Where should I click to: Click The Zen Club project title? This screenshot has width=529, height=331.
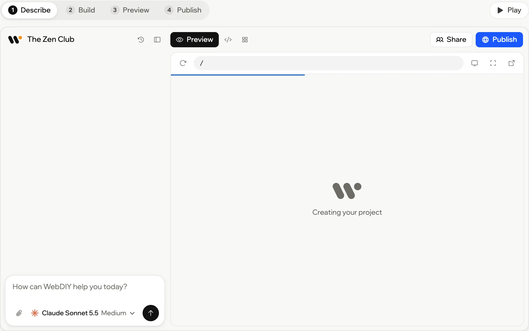point(51,39)
